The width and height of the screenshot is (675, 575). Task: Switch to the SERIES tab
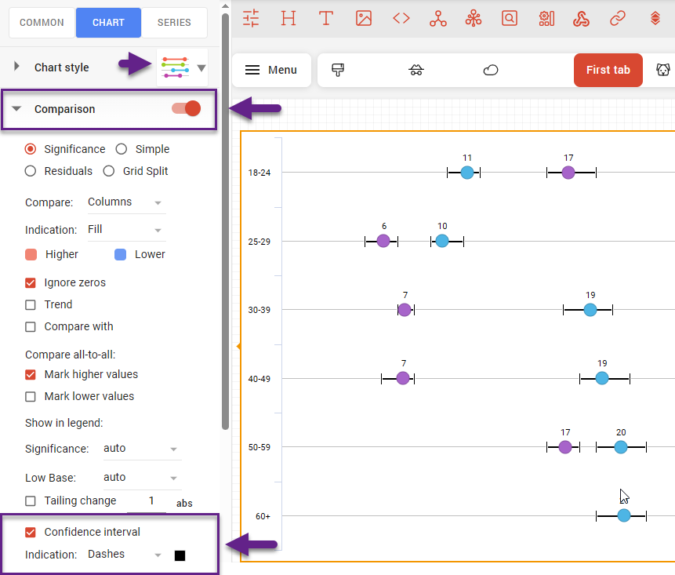tap(174, 23)
